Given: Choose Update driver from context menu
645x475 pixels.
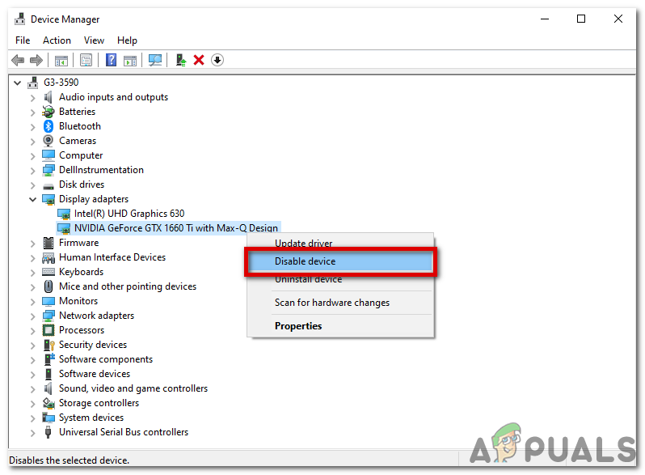Looking at the screenshot, I should [304, 244].
